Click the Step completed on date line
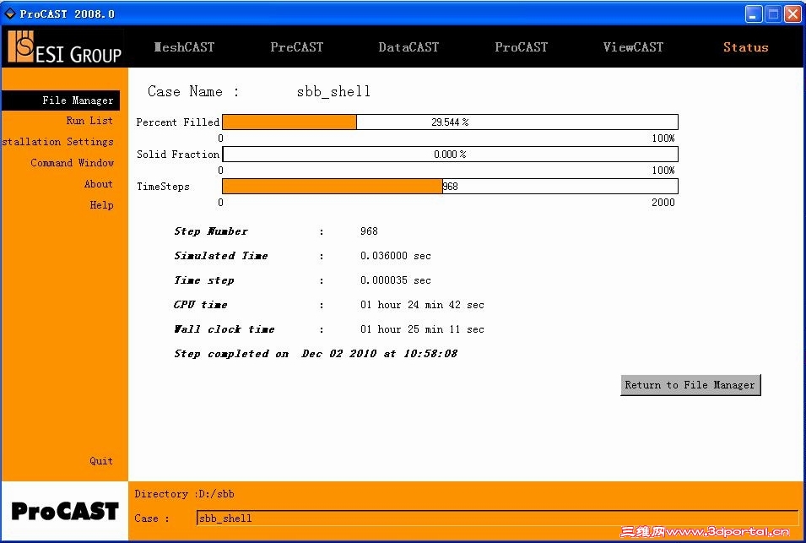The width and height of the screenshot is (806, 543). [316, 354]
